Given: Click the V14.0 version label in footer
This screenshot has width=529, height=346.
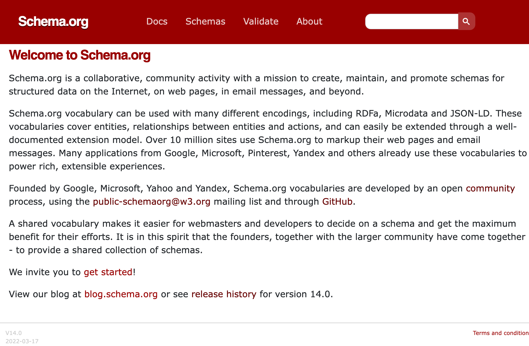Looking at the screenshot, I should click(x=13, y=333).
